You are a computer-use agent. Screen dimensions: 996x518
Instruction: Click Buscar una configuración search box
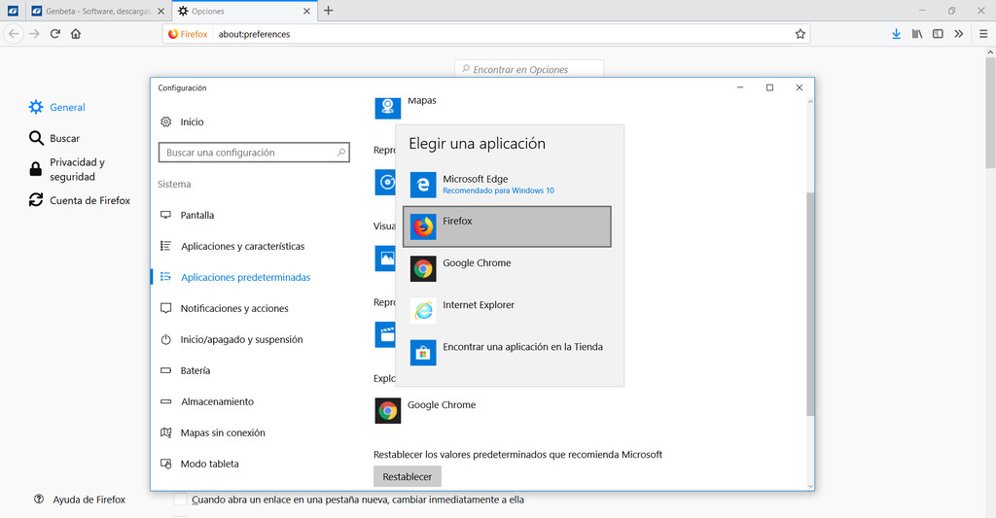click(x=254, y=153)
